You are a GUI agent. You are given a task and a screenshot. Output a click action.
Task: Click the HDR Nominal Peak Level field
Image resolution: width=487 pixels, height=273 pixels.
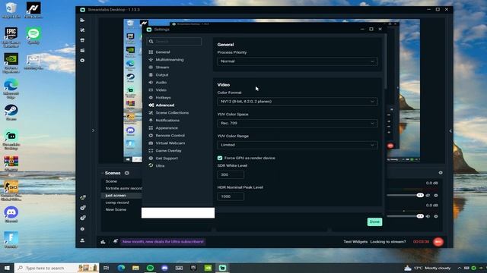click(231, 196)
